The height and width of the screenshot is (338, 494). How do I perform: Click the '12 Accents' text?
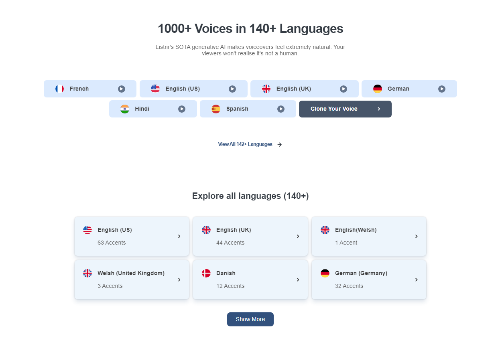[x=230, y=286]
